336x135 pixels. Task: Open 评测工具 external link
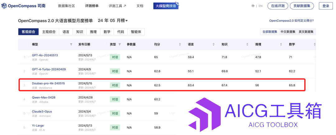tap(117, 6)
